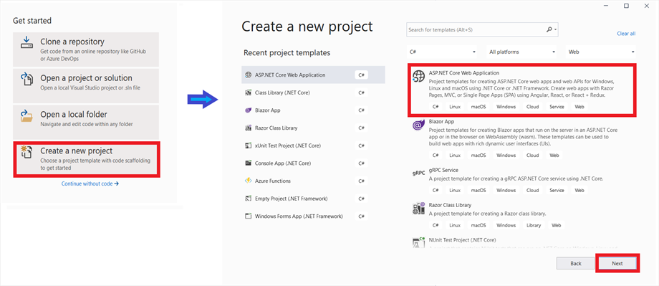Click the Next button

pyautogui.click(x=617, y=263)
